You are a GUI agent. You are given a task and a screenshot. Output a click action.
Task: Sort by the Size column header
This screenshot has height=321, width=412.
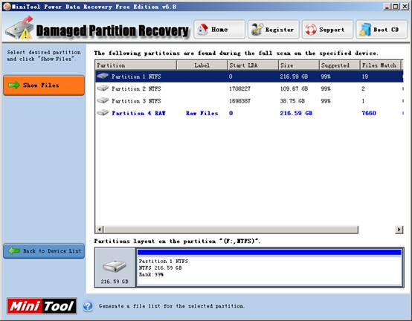(x=299, y=65)
